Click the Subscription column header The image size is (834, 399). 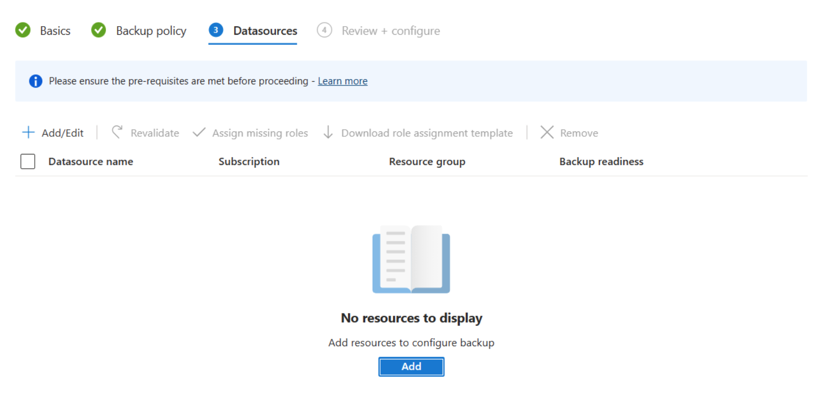click(x=249, y=161)
